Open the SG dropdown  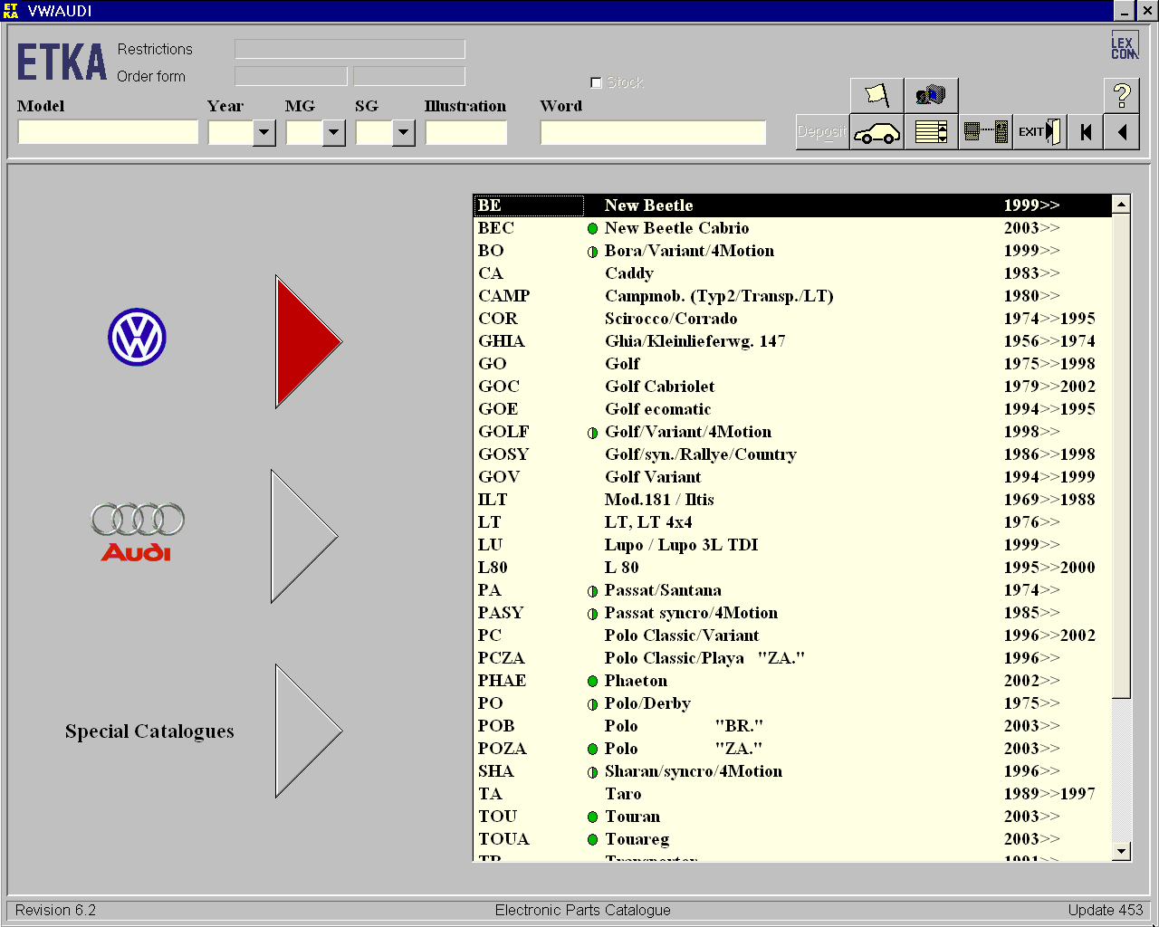(404, 133)
